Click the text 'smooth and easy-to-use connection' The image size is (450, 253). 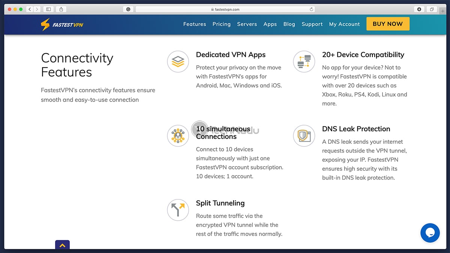click(x=90, y=100)
